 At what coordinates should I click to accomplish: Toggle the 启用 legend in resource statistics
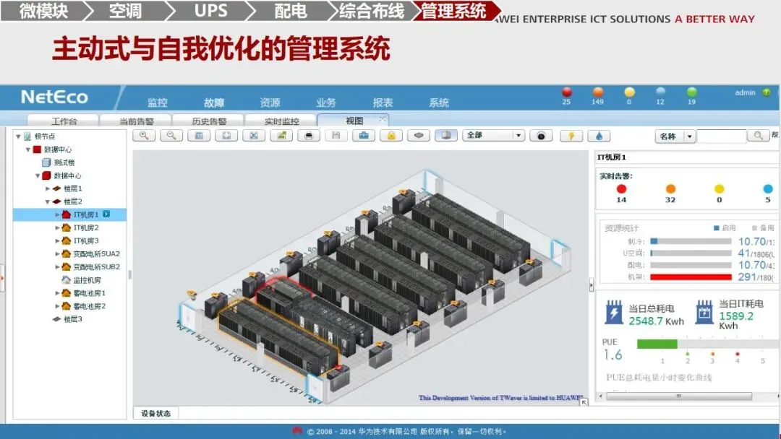[x=725, y=227]
